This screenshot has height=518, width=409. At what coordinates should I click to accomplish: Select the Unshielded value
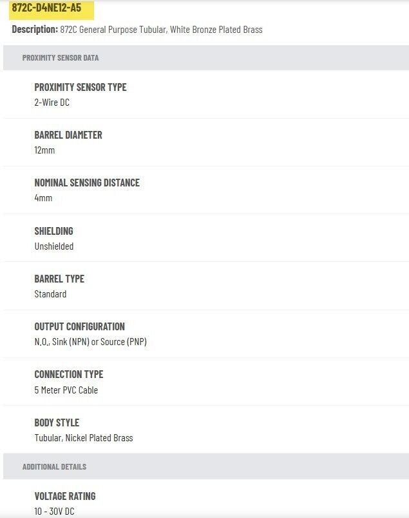[54, 246]
